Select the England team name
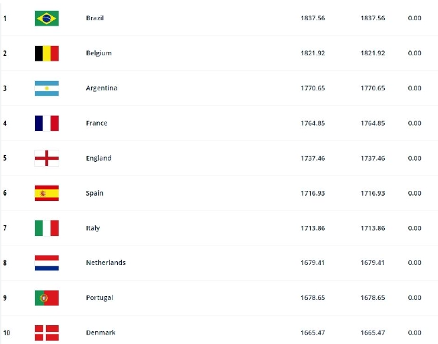The height and width of the screenshot is (344, 438). pyautogui.click(x=99, y=159)
